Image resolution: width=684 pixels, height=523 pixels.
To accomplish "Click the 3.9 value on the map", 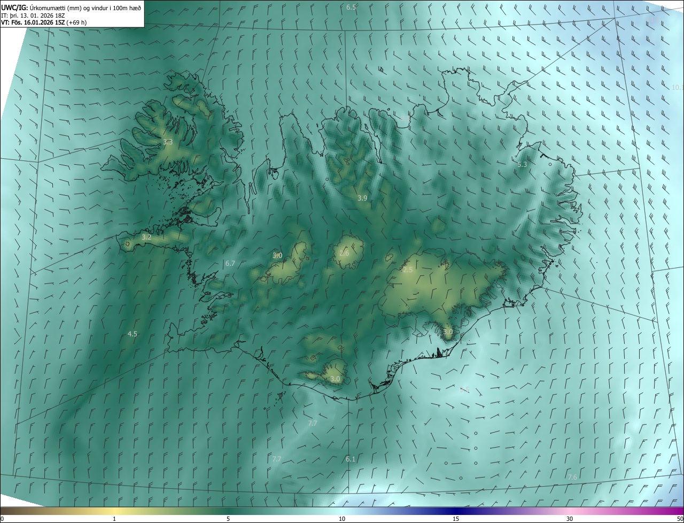I will click(x=362, y=198).
